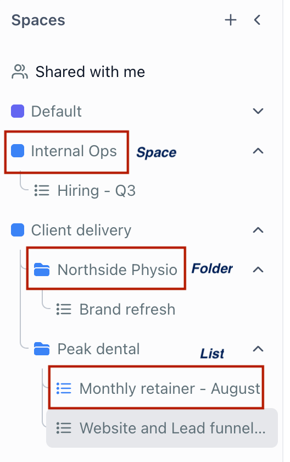
Task: Click the purple Default space color square
Action: point(18,111)
